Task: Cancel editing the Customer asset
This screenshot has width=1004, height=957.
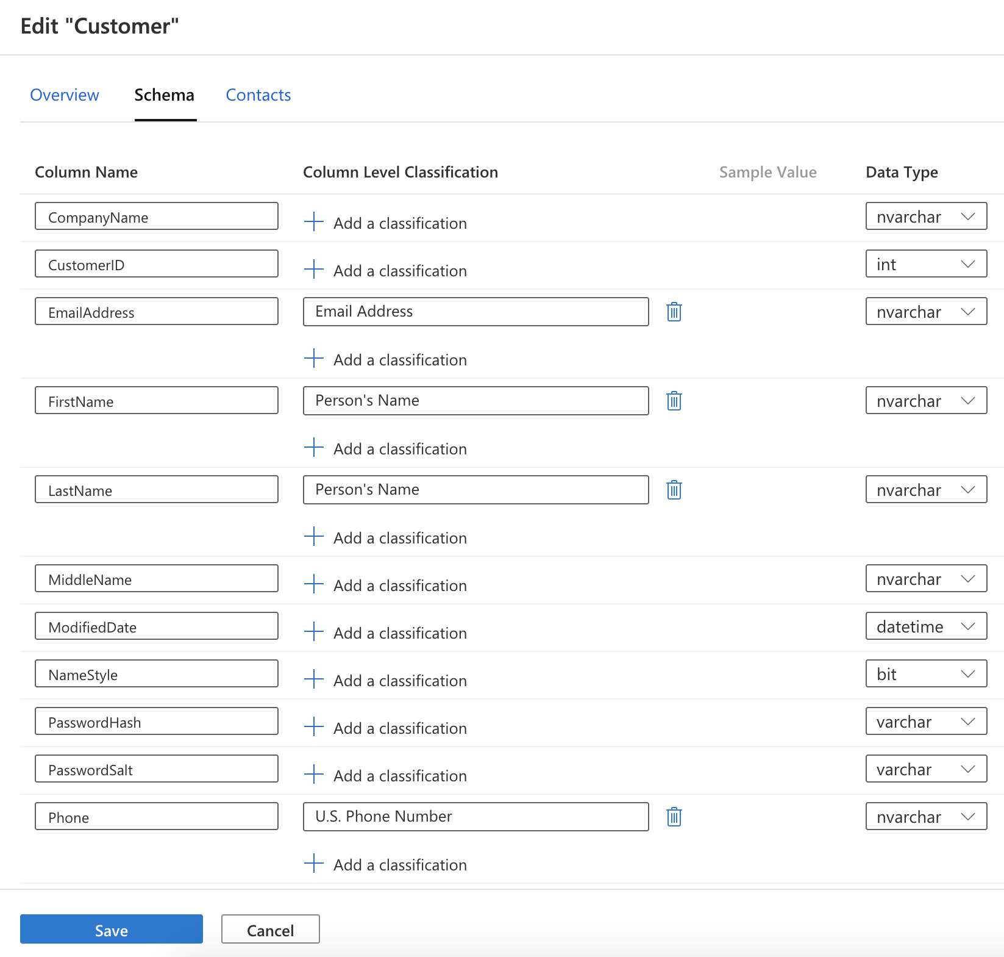Action: coord(270,930)
